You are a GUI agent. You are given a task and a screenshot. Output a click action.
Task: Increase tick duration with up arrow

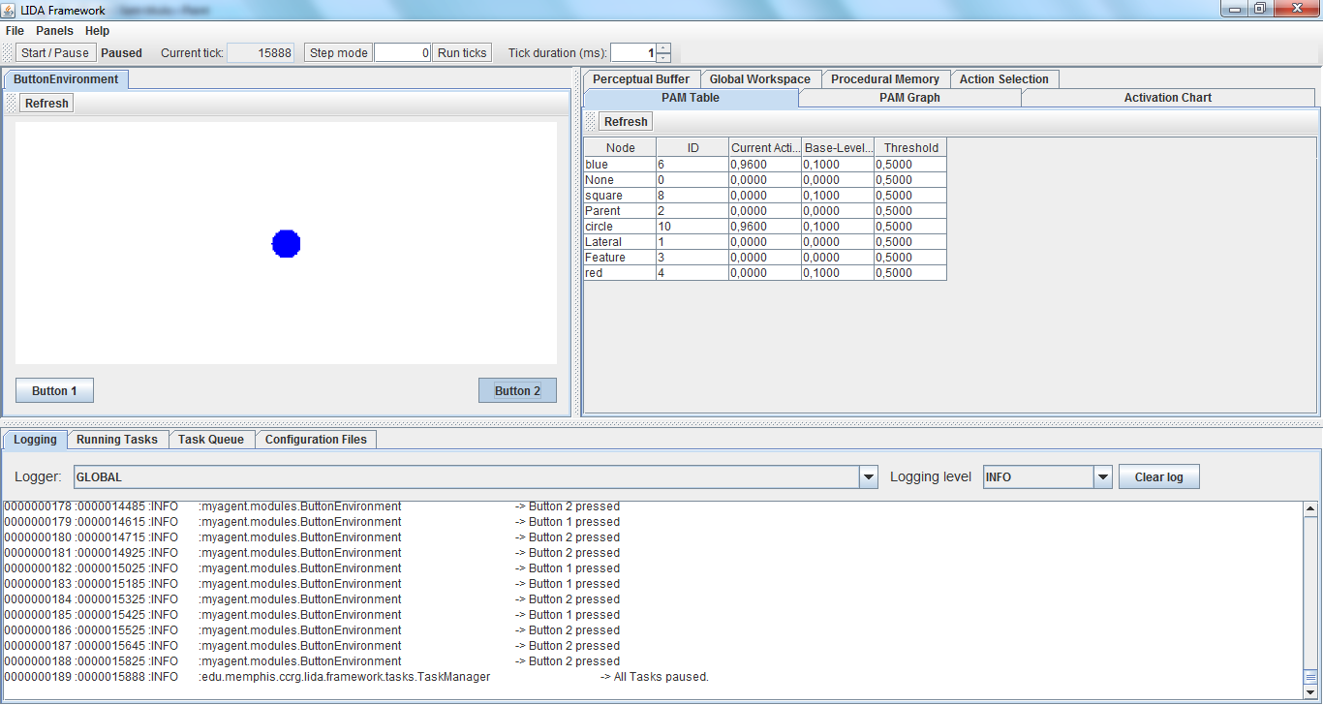click(x=663, y=48)
